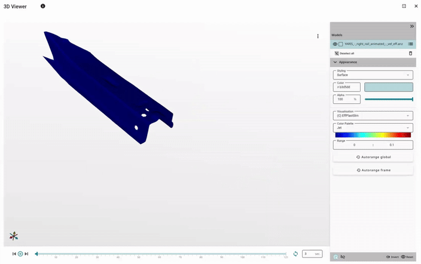
Task: Open the Color Palette dropdown showing Jet
Action: [x=373, y=128]
